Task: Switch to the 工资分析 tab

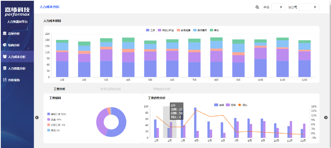Action: pyautogui.click(x=60, y=89)
